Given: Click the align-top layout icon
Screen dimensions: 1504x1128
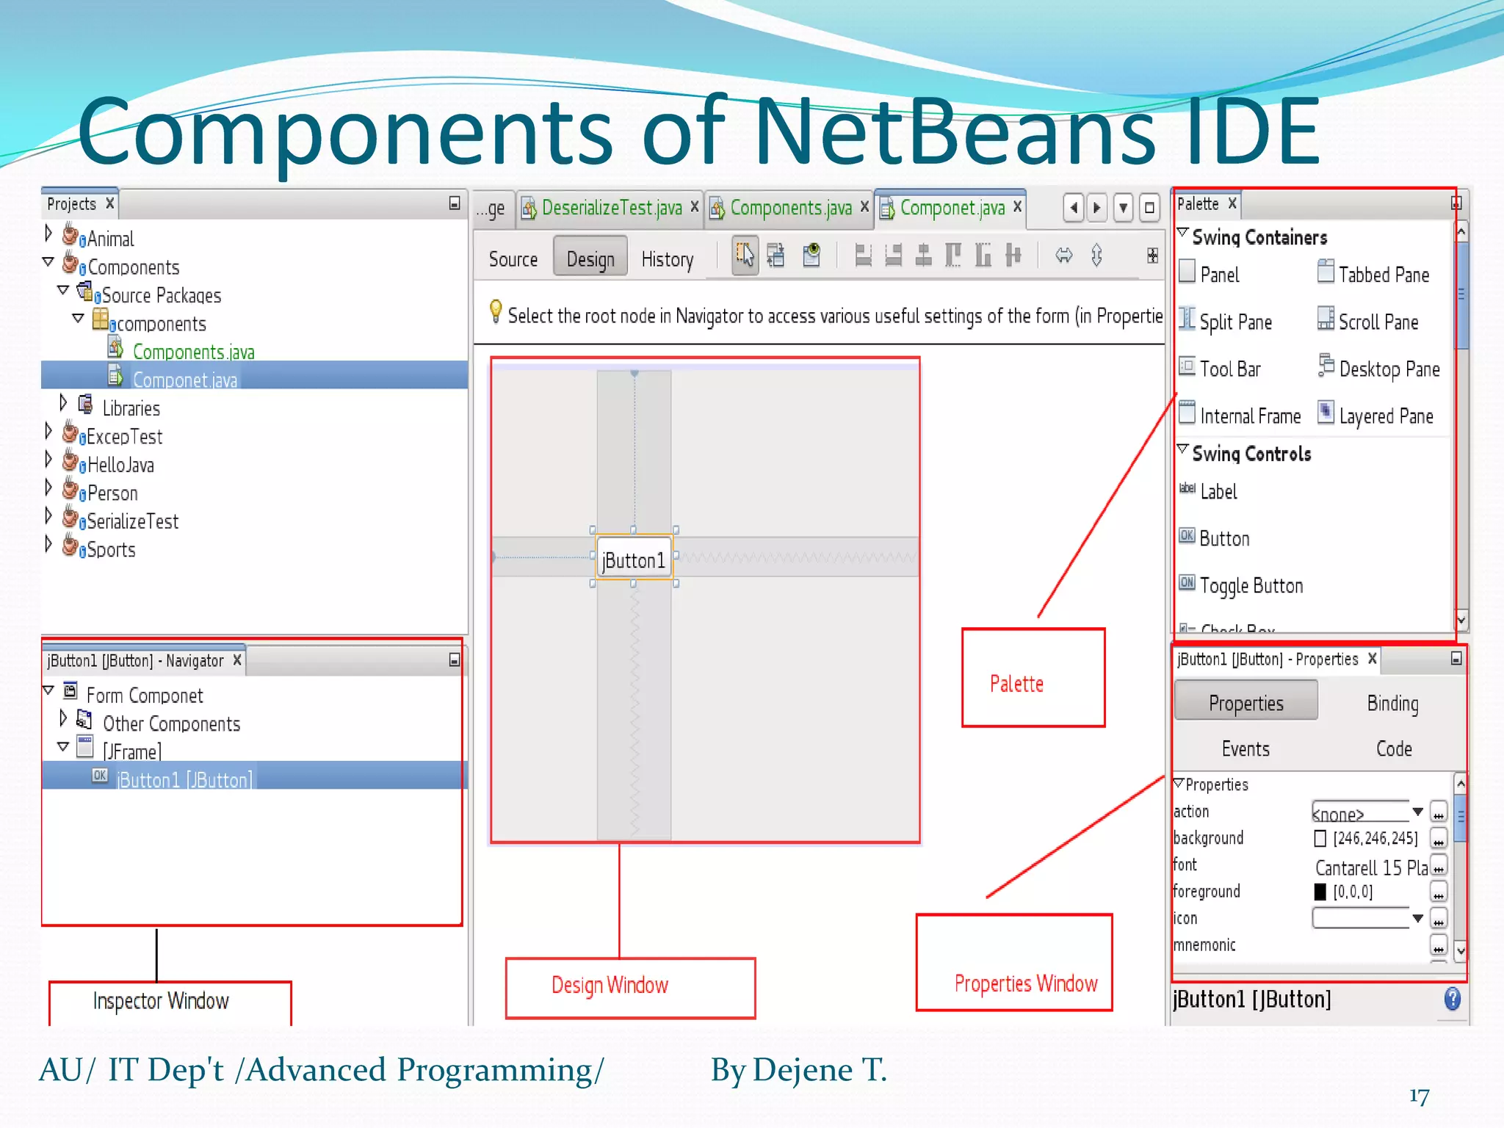Looking at the screenshot, I should [953, 256].
